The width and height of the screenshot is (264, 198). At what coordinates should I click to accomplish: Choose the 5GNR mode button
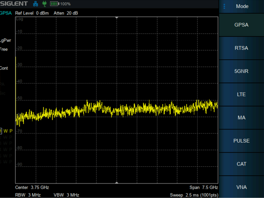[x=242, y=72]
